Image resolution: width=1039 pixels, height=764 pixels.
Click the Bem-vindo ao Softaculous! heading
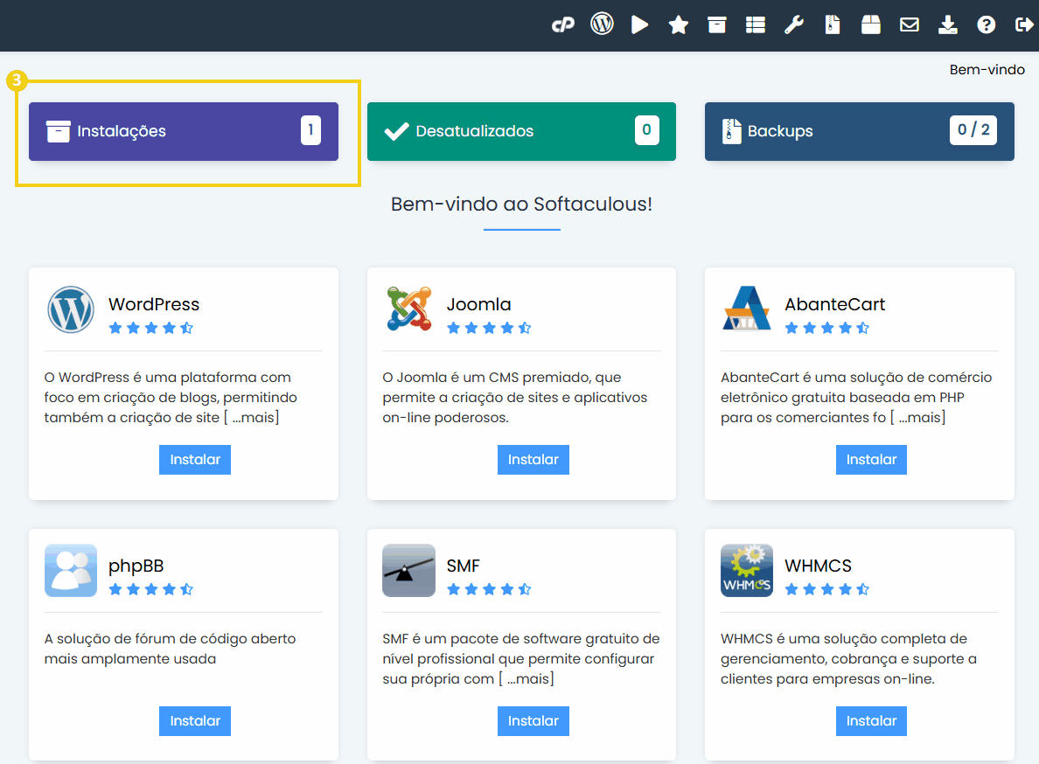point(521,204)
